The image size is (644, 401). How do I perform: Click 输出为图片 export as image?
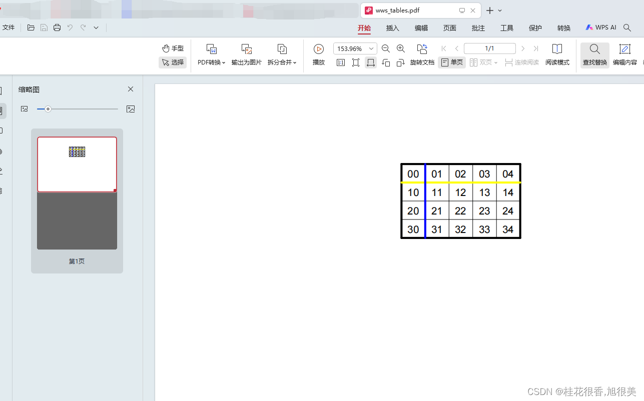pos(246,55)
